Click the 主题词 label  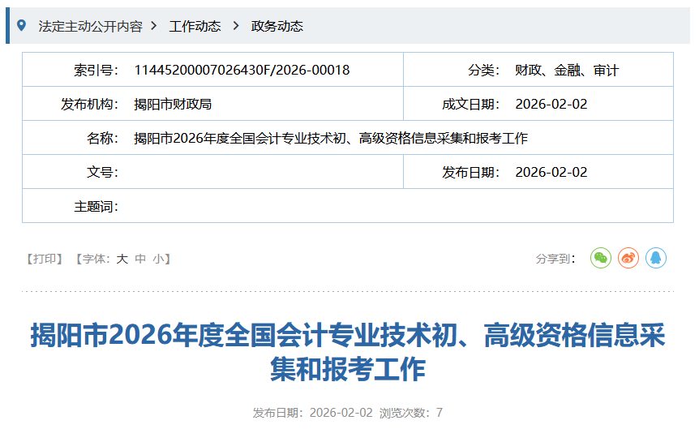point(96,207)
